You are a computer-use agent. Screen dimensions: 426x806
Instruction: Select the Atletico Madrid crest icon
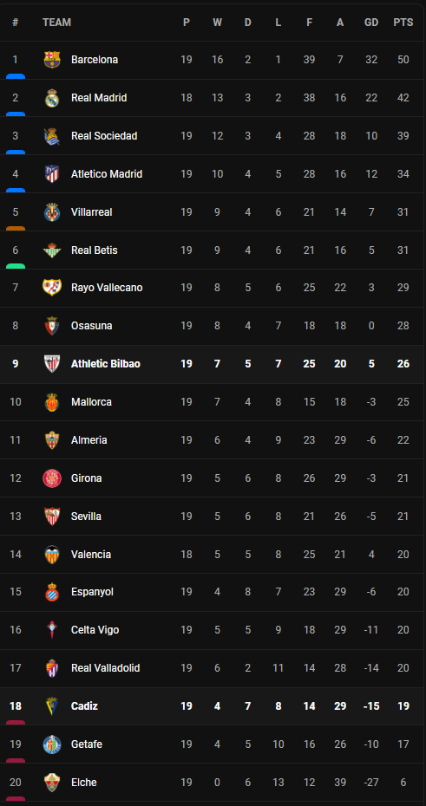(52, 173)
